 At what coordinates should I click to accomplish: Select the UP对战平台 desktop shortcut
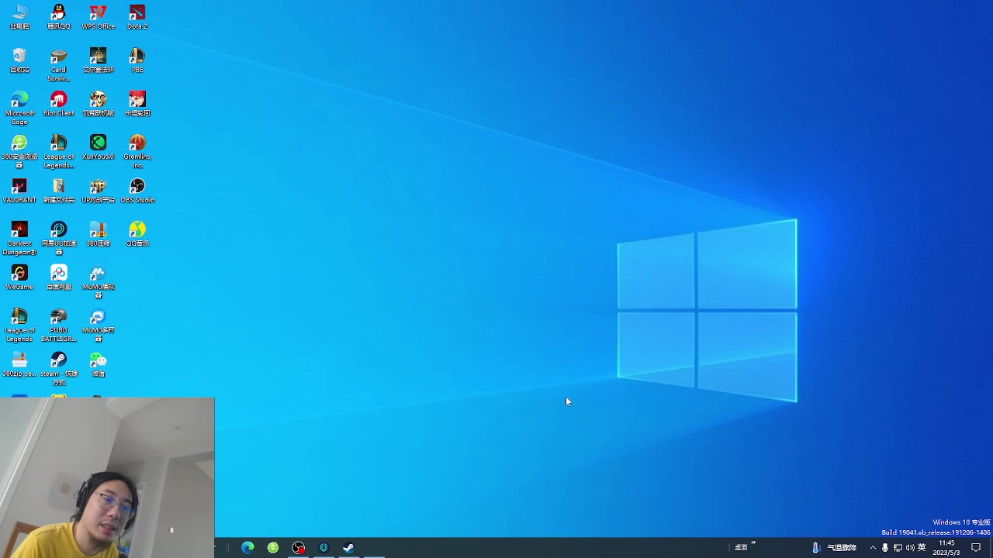point(98,191)
